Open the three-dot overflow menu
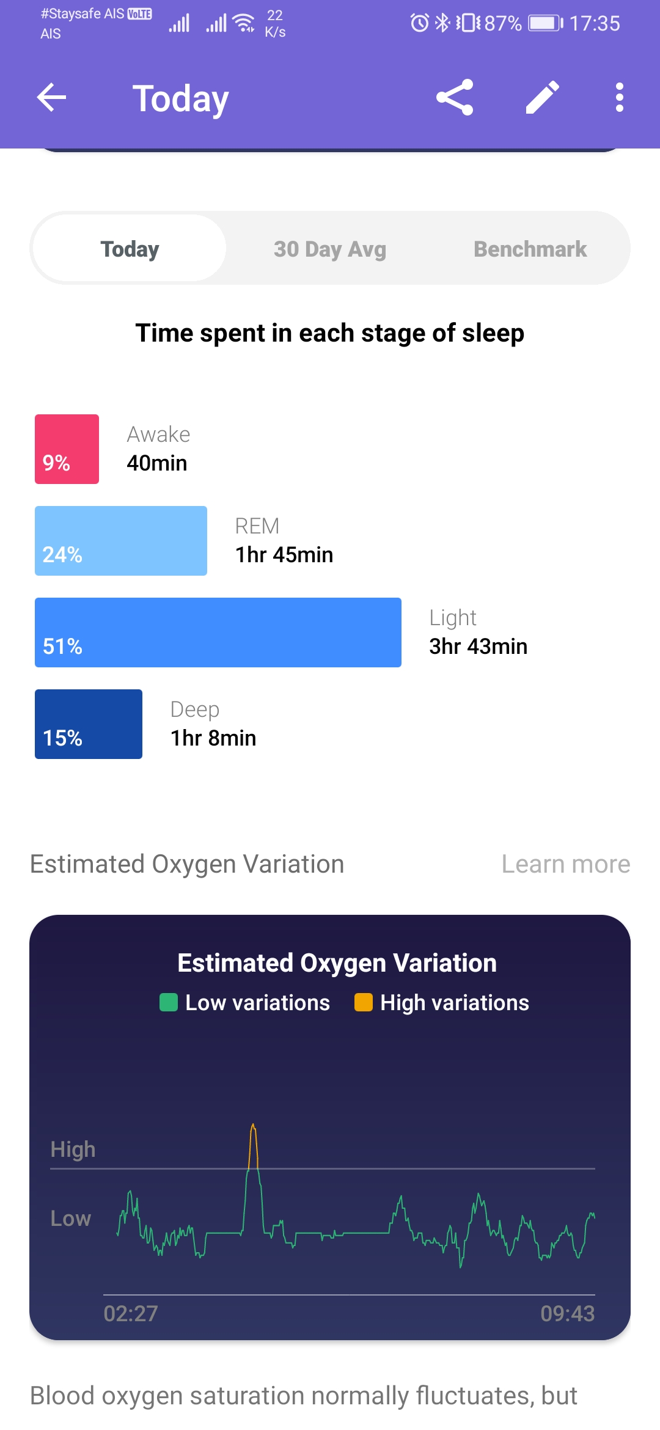The height and width of the screenshot is (1430, 660). pyautogui.click(x=620, y=97)
